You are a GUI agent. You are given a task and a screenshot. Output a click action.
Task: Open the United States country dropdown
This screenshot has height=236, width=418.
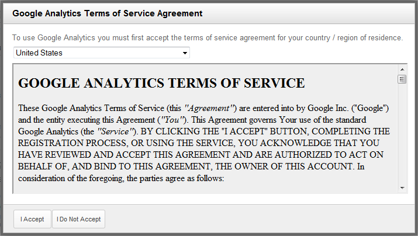(x=102, y=53)
